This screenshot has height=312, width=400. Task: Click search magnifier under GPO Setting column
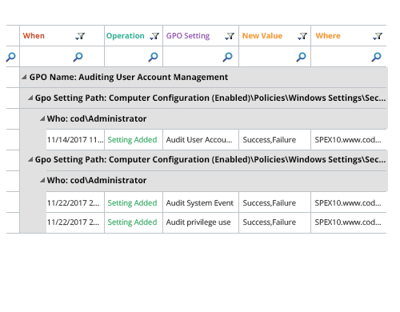pos(227,57)
